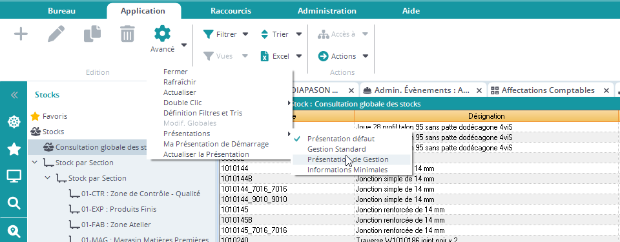Click the duplicate copy icon
620x242 pixels.
click(x=92, y=34)
